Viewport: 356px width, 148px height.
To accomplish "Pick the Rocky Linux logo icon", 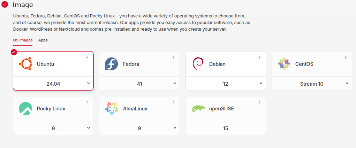I will [x=25, y=109].
